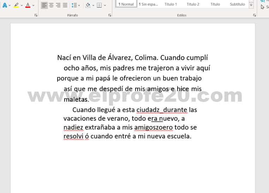Viewport: 269px width, 193px height.
Task: Center the paragraph text
Action: coord(51,5)
